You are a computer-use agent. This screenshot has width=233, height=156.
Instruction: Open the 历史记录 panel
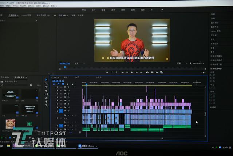(x=214, y=43)
